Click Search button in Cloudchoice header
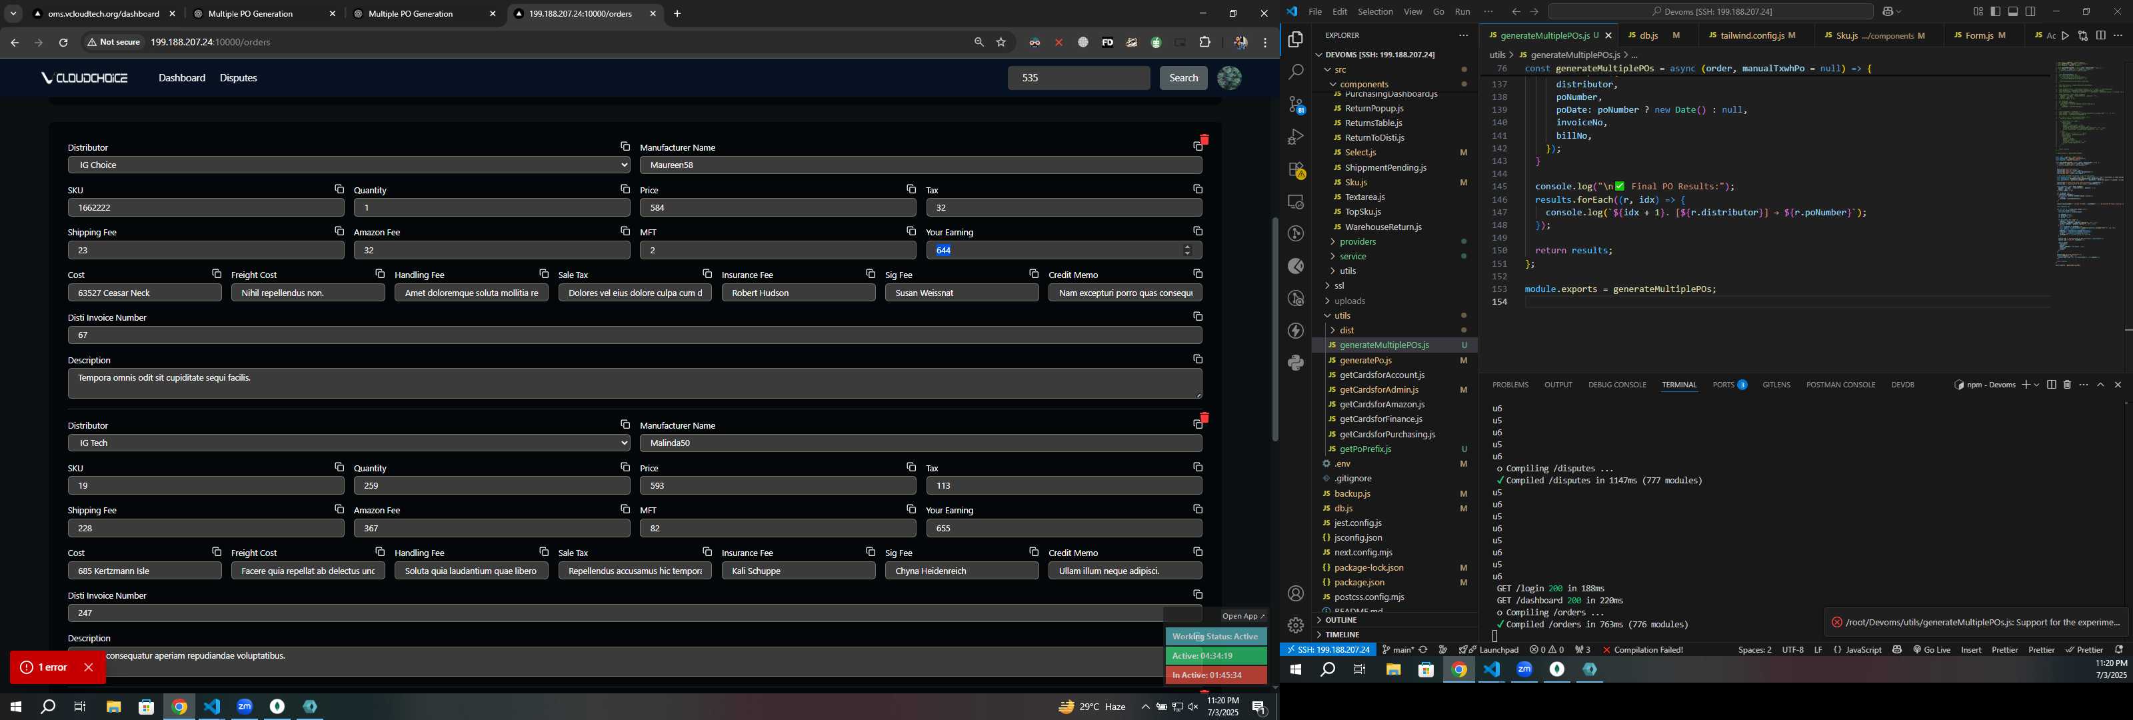The image size is (2133, 720). pos(1182,78)
